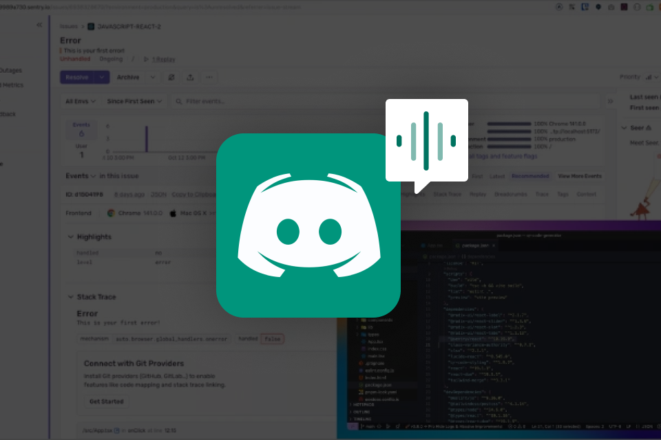
Task: Click the mute subscription bell icon
Action: (x=171, y=77)
